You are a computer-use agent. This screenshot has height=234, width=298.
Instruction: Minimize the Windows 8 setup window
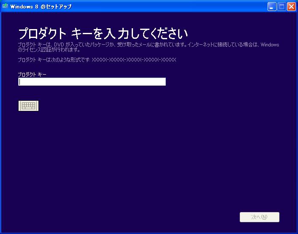point(272,7)
